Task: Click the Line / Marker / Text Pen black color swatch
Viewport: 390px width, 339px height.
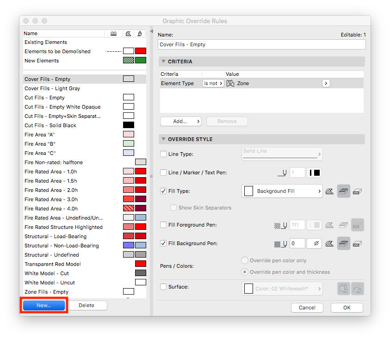Action: [x=315, y=173]
